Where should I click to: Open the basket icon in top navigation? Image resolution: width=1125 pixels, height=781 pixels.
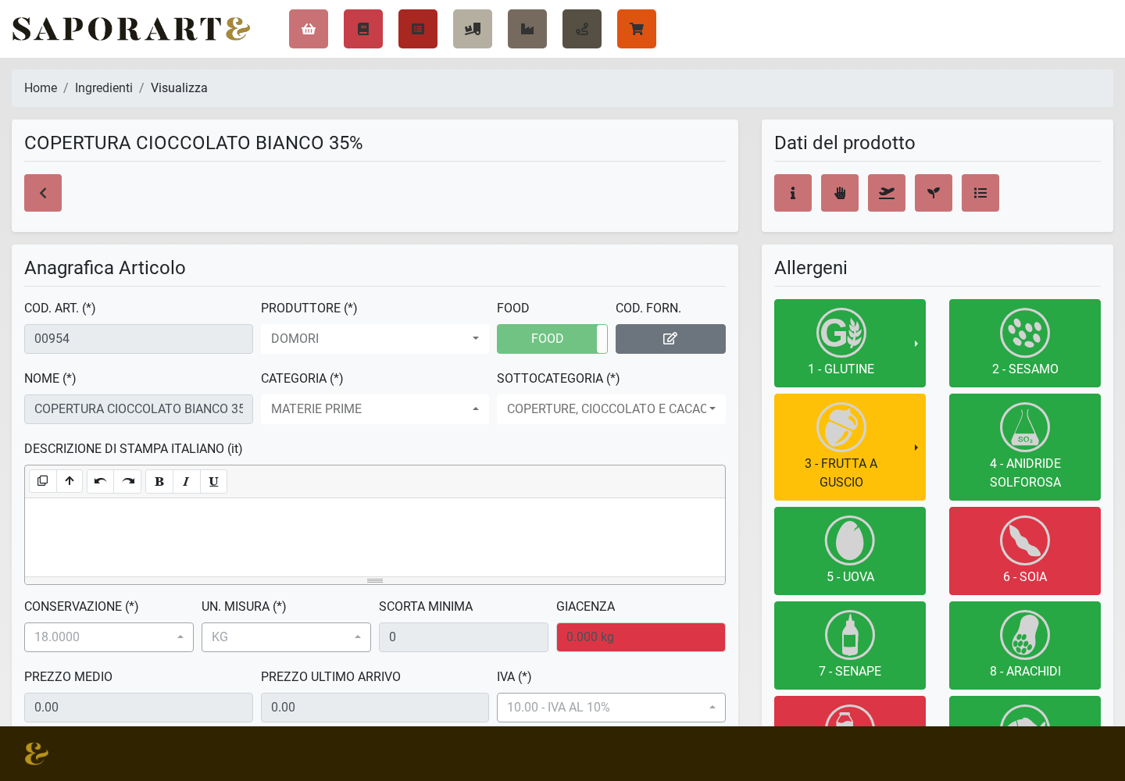pyautogui.click(x=309, y=29)
